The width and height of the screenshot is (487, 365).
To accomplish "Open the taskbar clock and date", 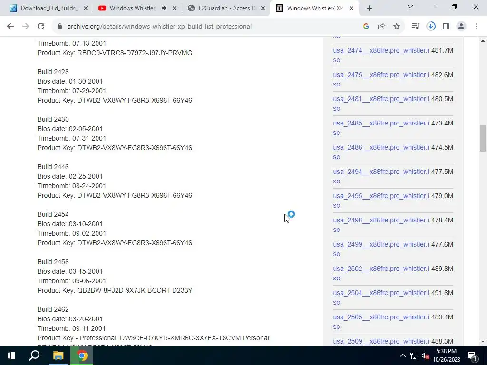I will pyautogui.click(x=446, y=355).
